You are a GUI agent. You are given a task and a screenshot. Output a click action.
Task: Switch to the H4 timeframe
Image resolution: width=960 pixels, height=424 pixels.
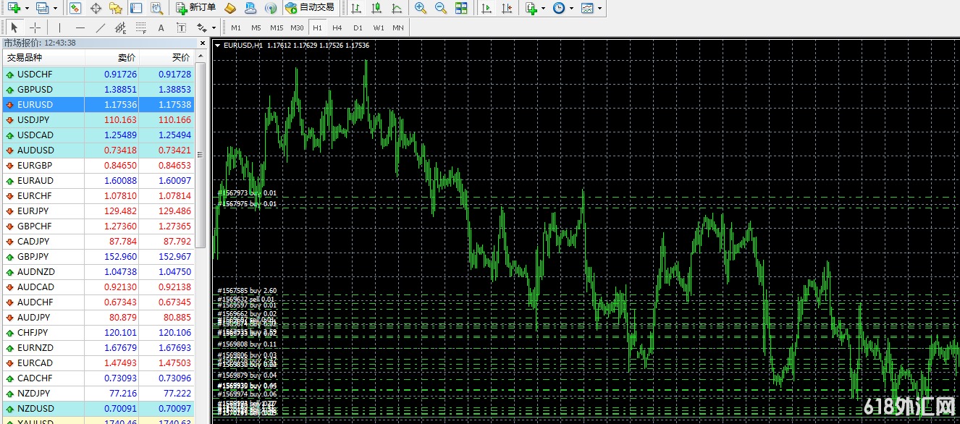[x=337, y=27]
